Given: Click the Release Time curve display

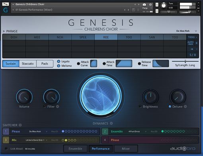Looking at the screenshot, I should (161, 63).
